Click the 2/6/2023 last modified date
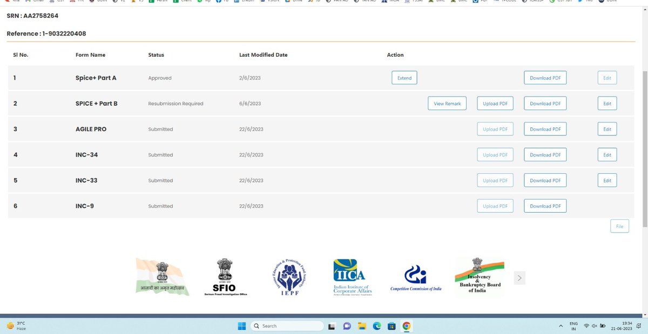The height and width of the screenshot is (334, 648). (250, 78)
